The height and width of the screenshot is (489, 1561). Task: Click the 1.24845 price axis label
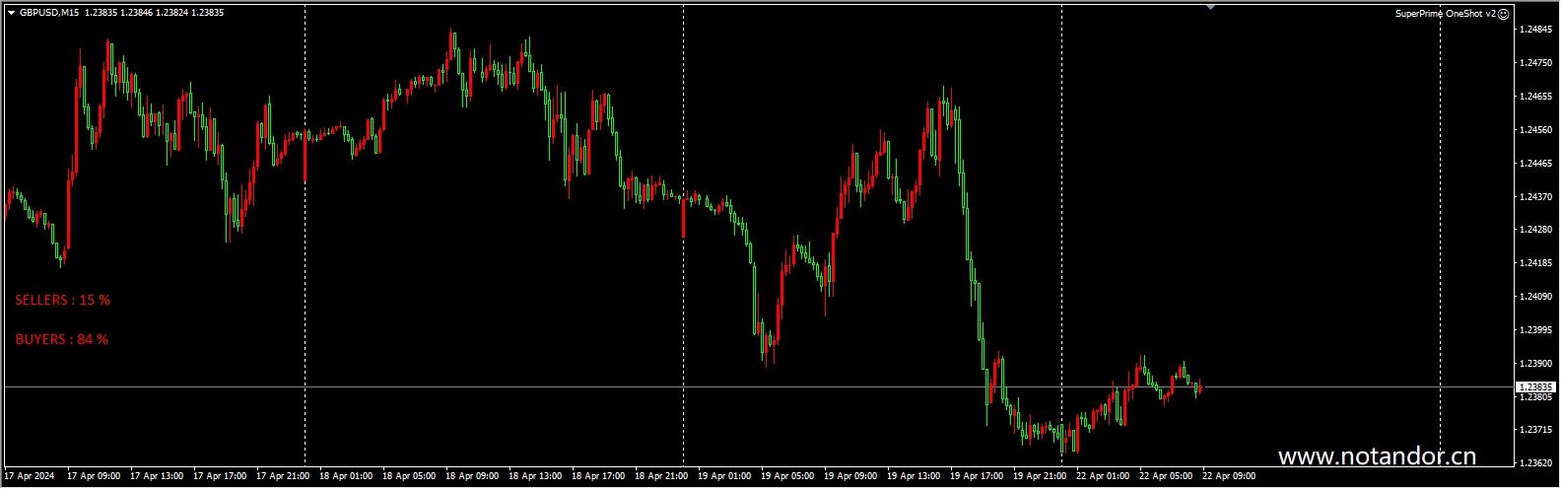tap(1535, 30)
